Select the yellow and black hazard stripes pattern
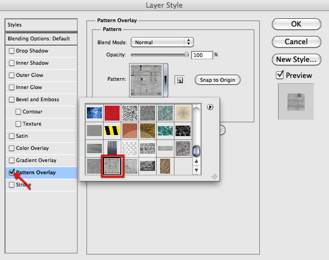 click(x=112, y=131)
